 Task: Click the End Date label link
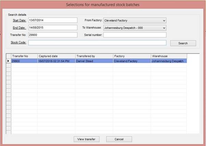click(x=20, y=28)
